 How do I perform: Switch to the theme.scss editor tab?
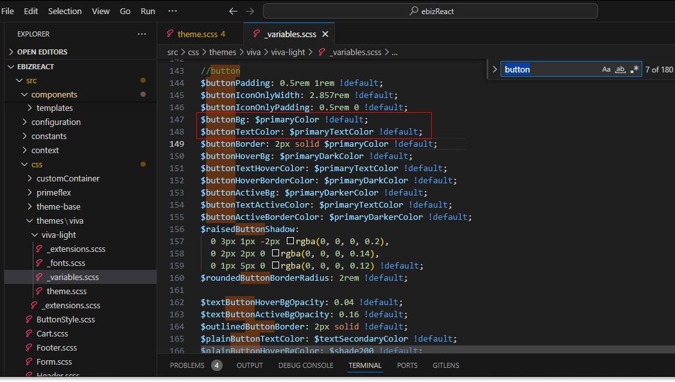[201, 34]
